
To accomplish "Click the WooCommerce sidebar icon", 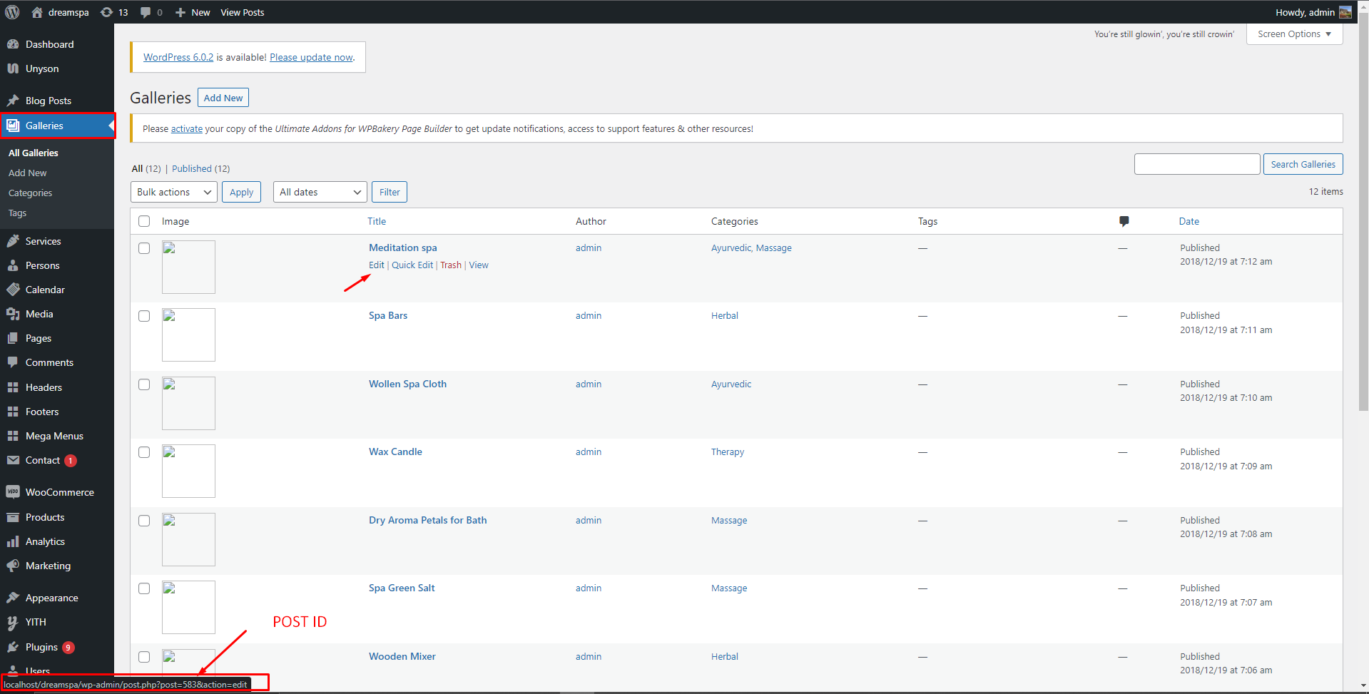I will tap(13, 492).
